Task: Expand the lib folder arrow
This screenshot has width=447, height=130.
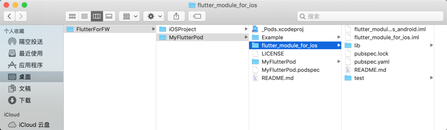Action: [x=431, y=45]
